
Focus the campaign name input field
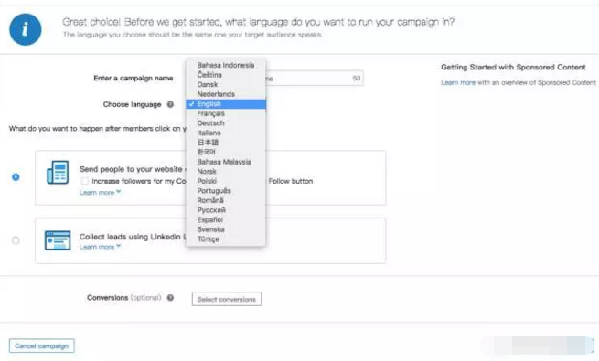click(x=314, y=79)
